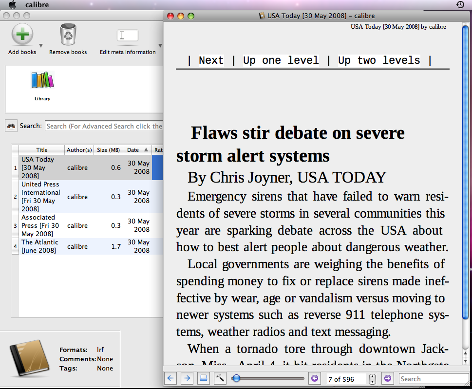Follow the Up two levels link

pos(379,60)
